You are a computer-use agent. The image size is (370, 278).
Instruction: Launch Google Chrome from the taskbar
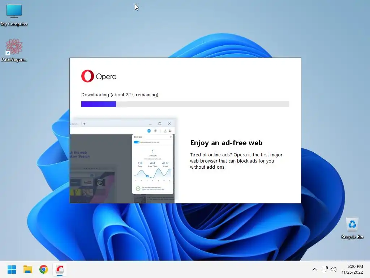(x=44, y=269)
